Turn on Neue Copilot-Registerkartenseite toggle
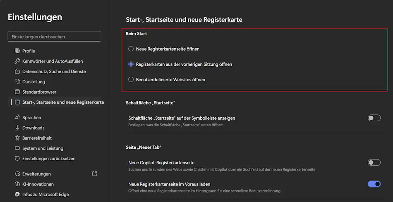 374,163
